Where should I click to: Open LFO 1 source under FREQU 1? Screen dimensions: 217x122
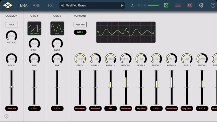coord(111,108)
